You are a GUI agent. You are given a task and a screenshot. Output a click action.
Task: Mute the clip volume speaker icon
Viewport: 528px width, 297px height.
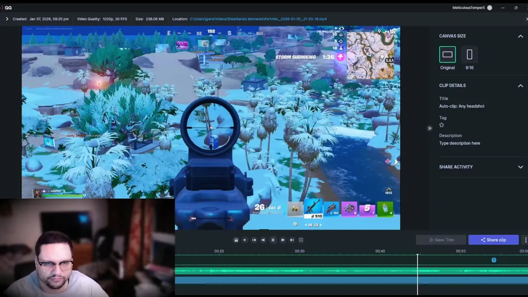click(x=245, y=240)
